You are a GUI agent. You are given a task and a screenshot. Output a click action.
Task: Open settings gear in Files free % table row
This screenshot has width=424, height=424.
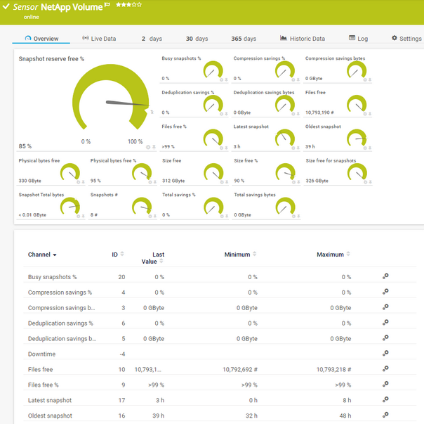point(385,384)
